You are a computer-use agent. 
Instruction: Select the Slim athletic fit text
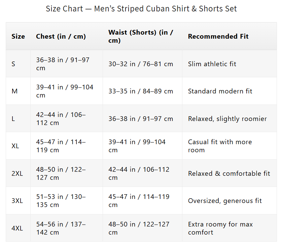[212, 64]
